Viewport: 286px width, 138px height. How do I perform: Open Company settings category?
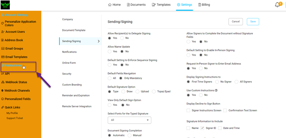pyautogui.click(x=67, y=19)
